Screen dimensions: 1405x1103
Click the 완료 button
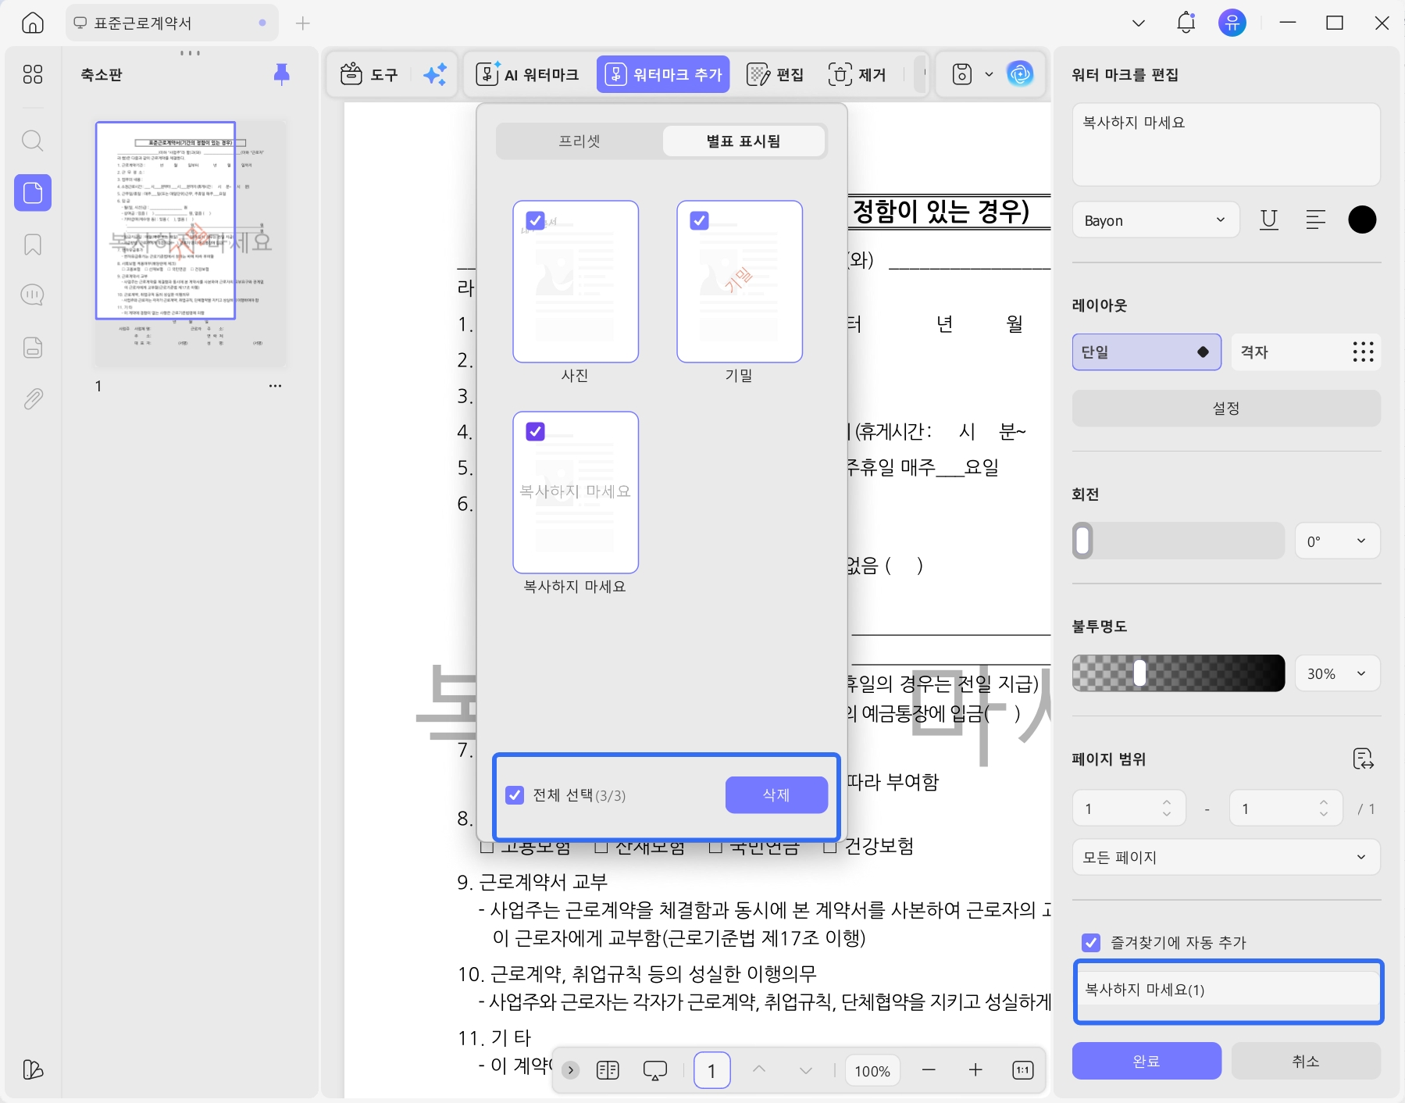[x=1146, y=1061]
